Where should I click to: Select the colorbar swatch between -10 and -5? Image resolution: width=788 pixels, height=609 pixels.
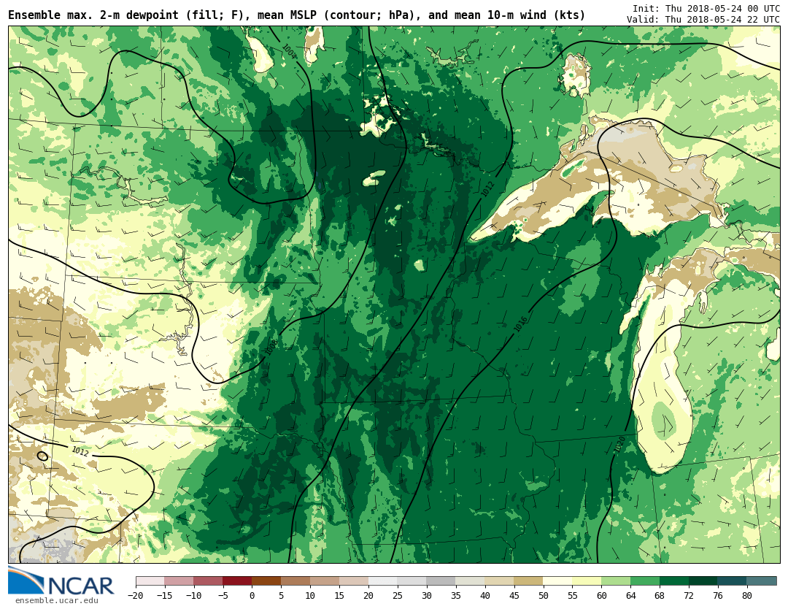[x=209, y=581]
